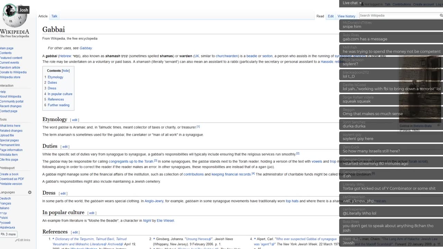This screenshot has width=443, height=249.
Task: Jump to Duties in contents
Action: click(52, 83)
